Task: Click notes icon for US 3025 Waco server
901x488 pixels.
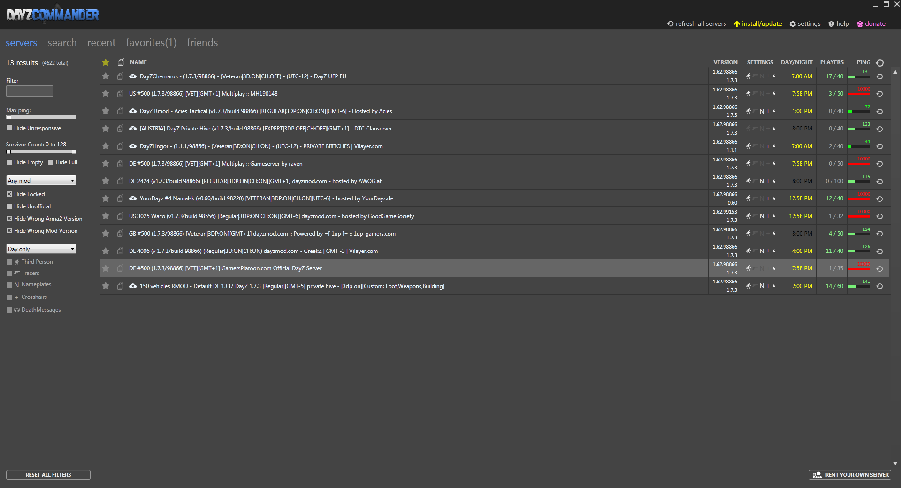Action: 120,216
